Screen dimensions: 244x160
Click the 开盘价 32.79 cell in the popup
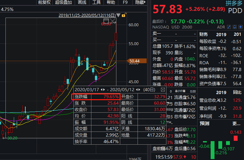[143, 97]
